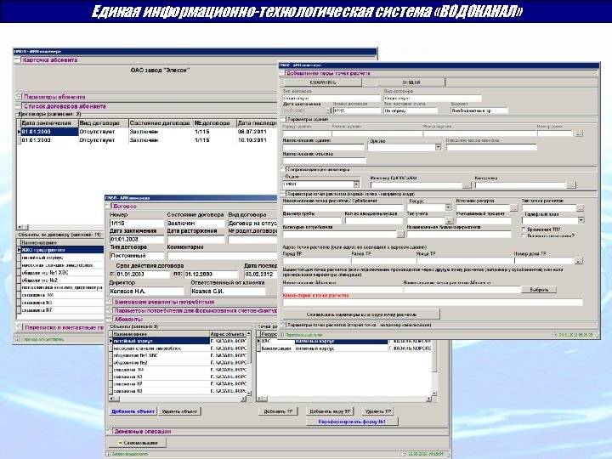This screenshot has height=459, width=612.
Task: Click copy parameters to second point button
Action: coord(361,314)
